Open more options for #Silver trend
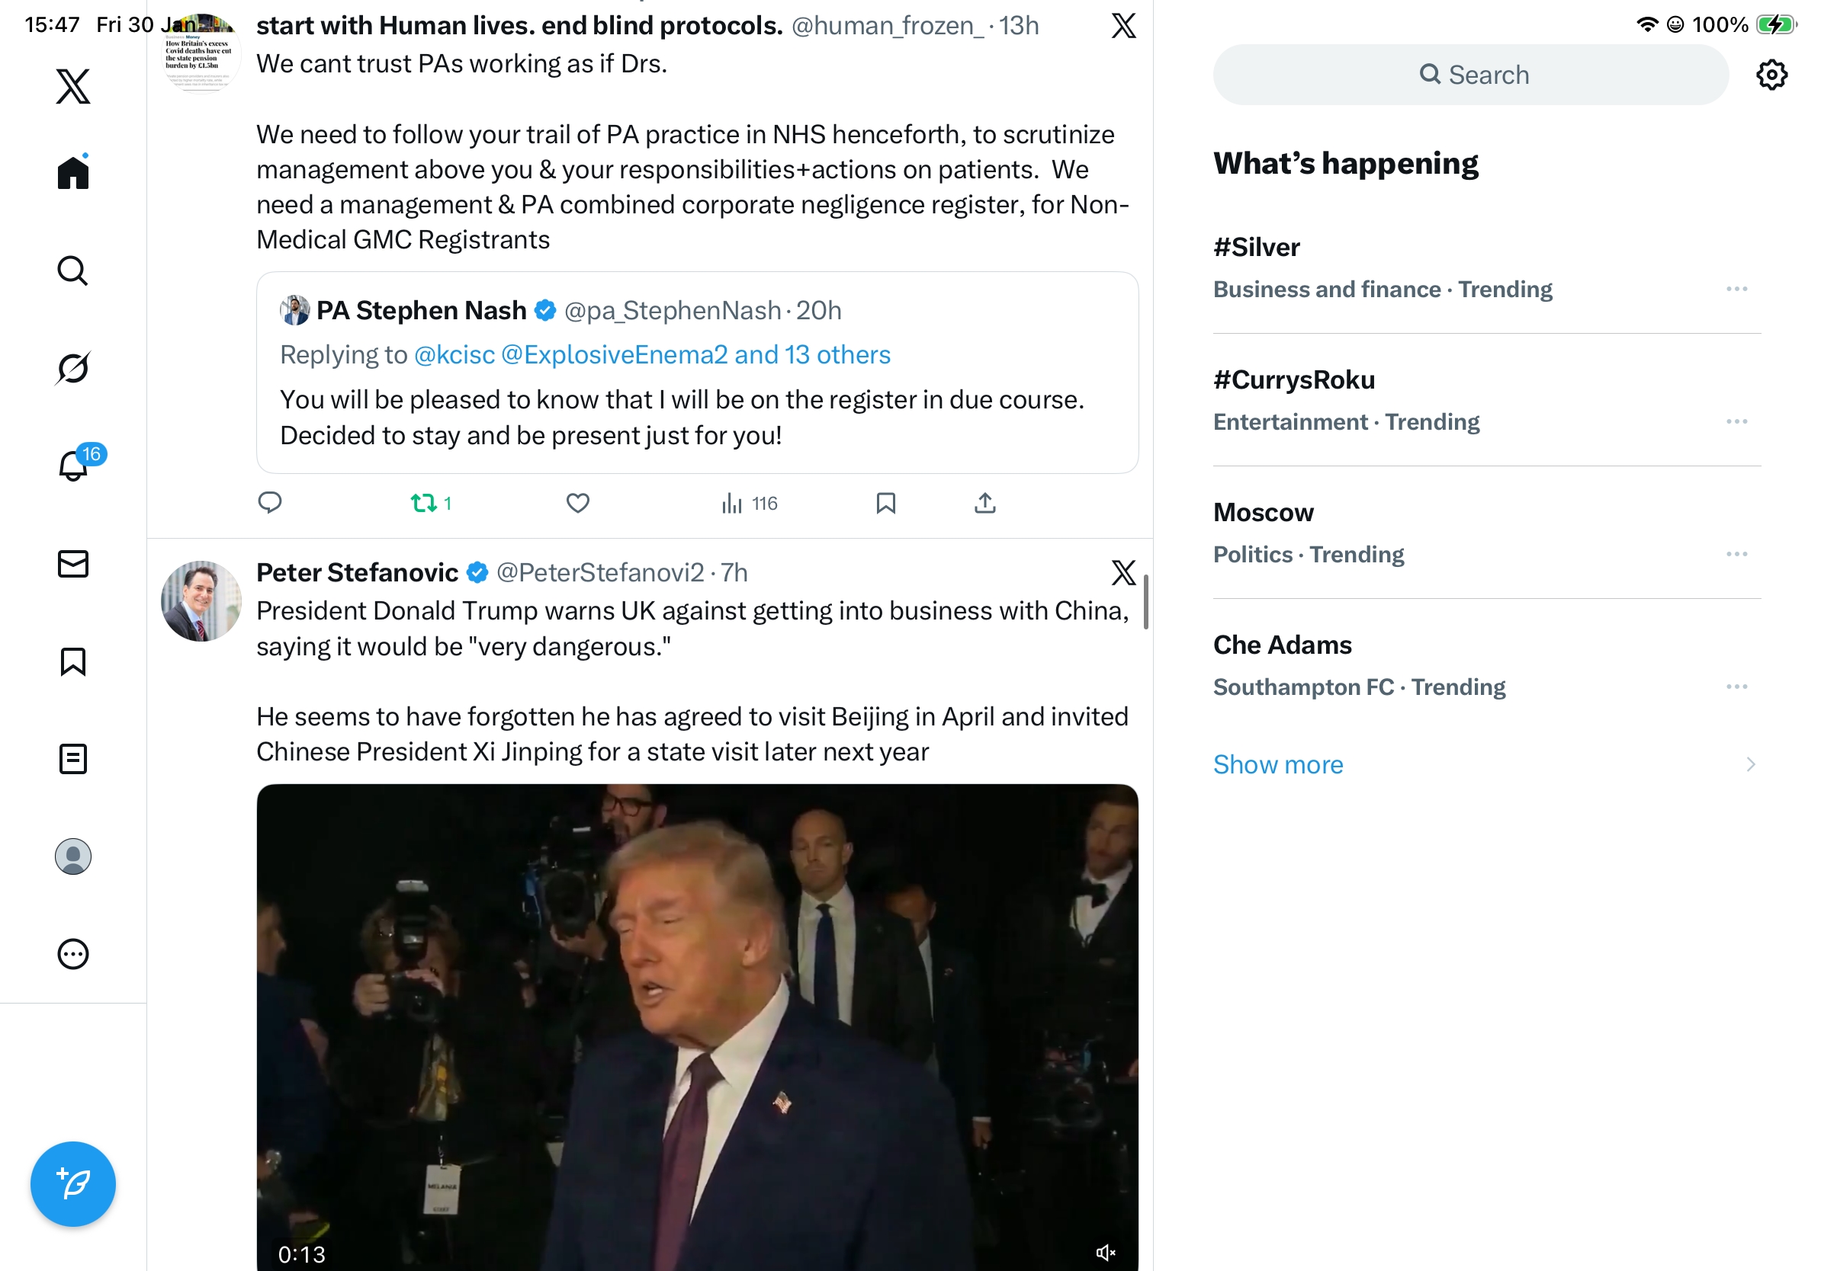This screenshot has height=1271, width=1821. [1736, 290]
